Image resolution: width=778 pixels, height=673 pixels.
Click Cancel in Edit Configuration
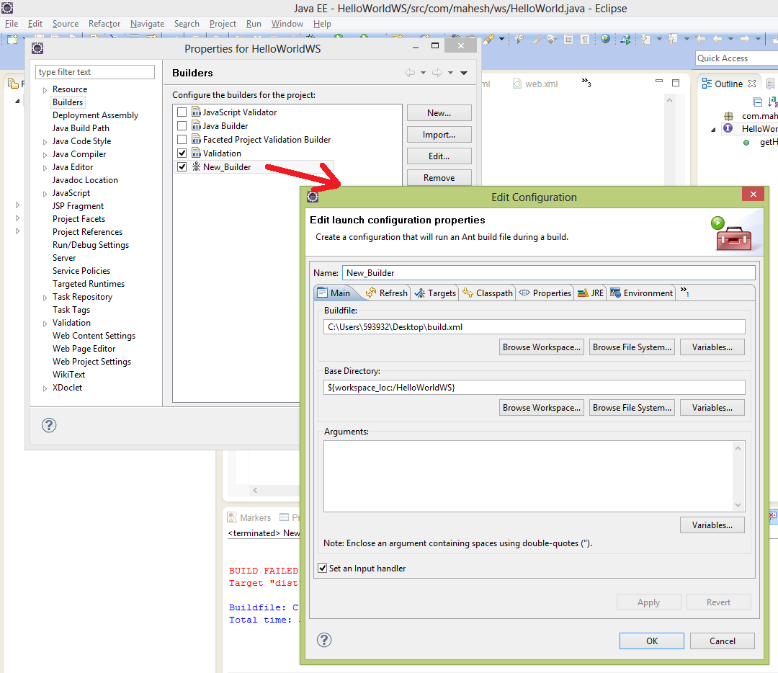point(722,641)
